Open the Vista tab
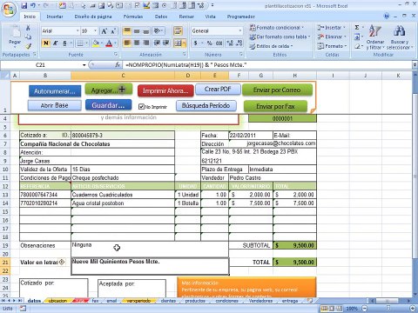This screenshot has width=418, height=313. tap(210, 17)
